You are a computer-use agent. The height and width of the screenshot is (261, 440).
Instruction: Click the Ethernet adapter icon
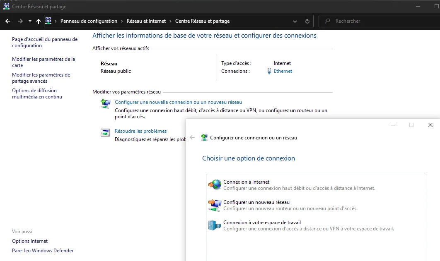point(269,71)
